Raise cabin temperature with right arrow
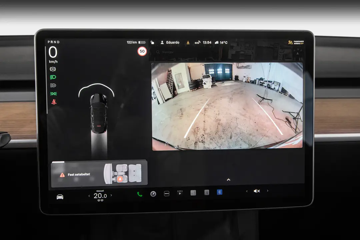 tap(111, 195)
